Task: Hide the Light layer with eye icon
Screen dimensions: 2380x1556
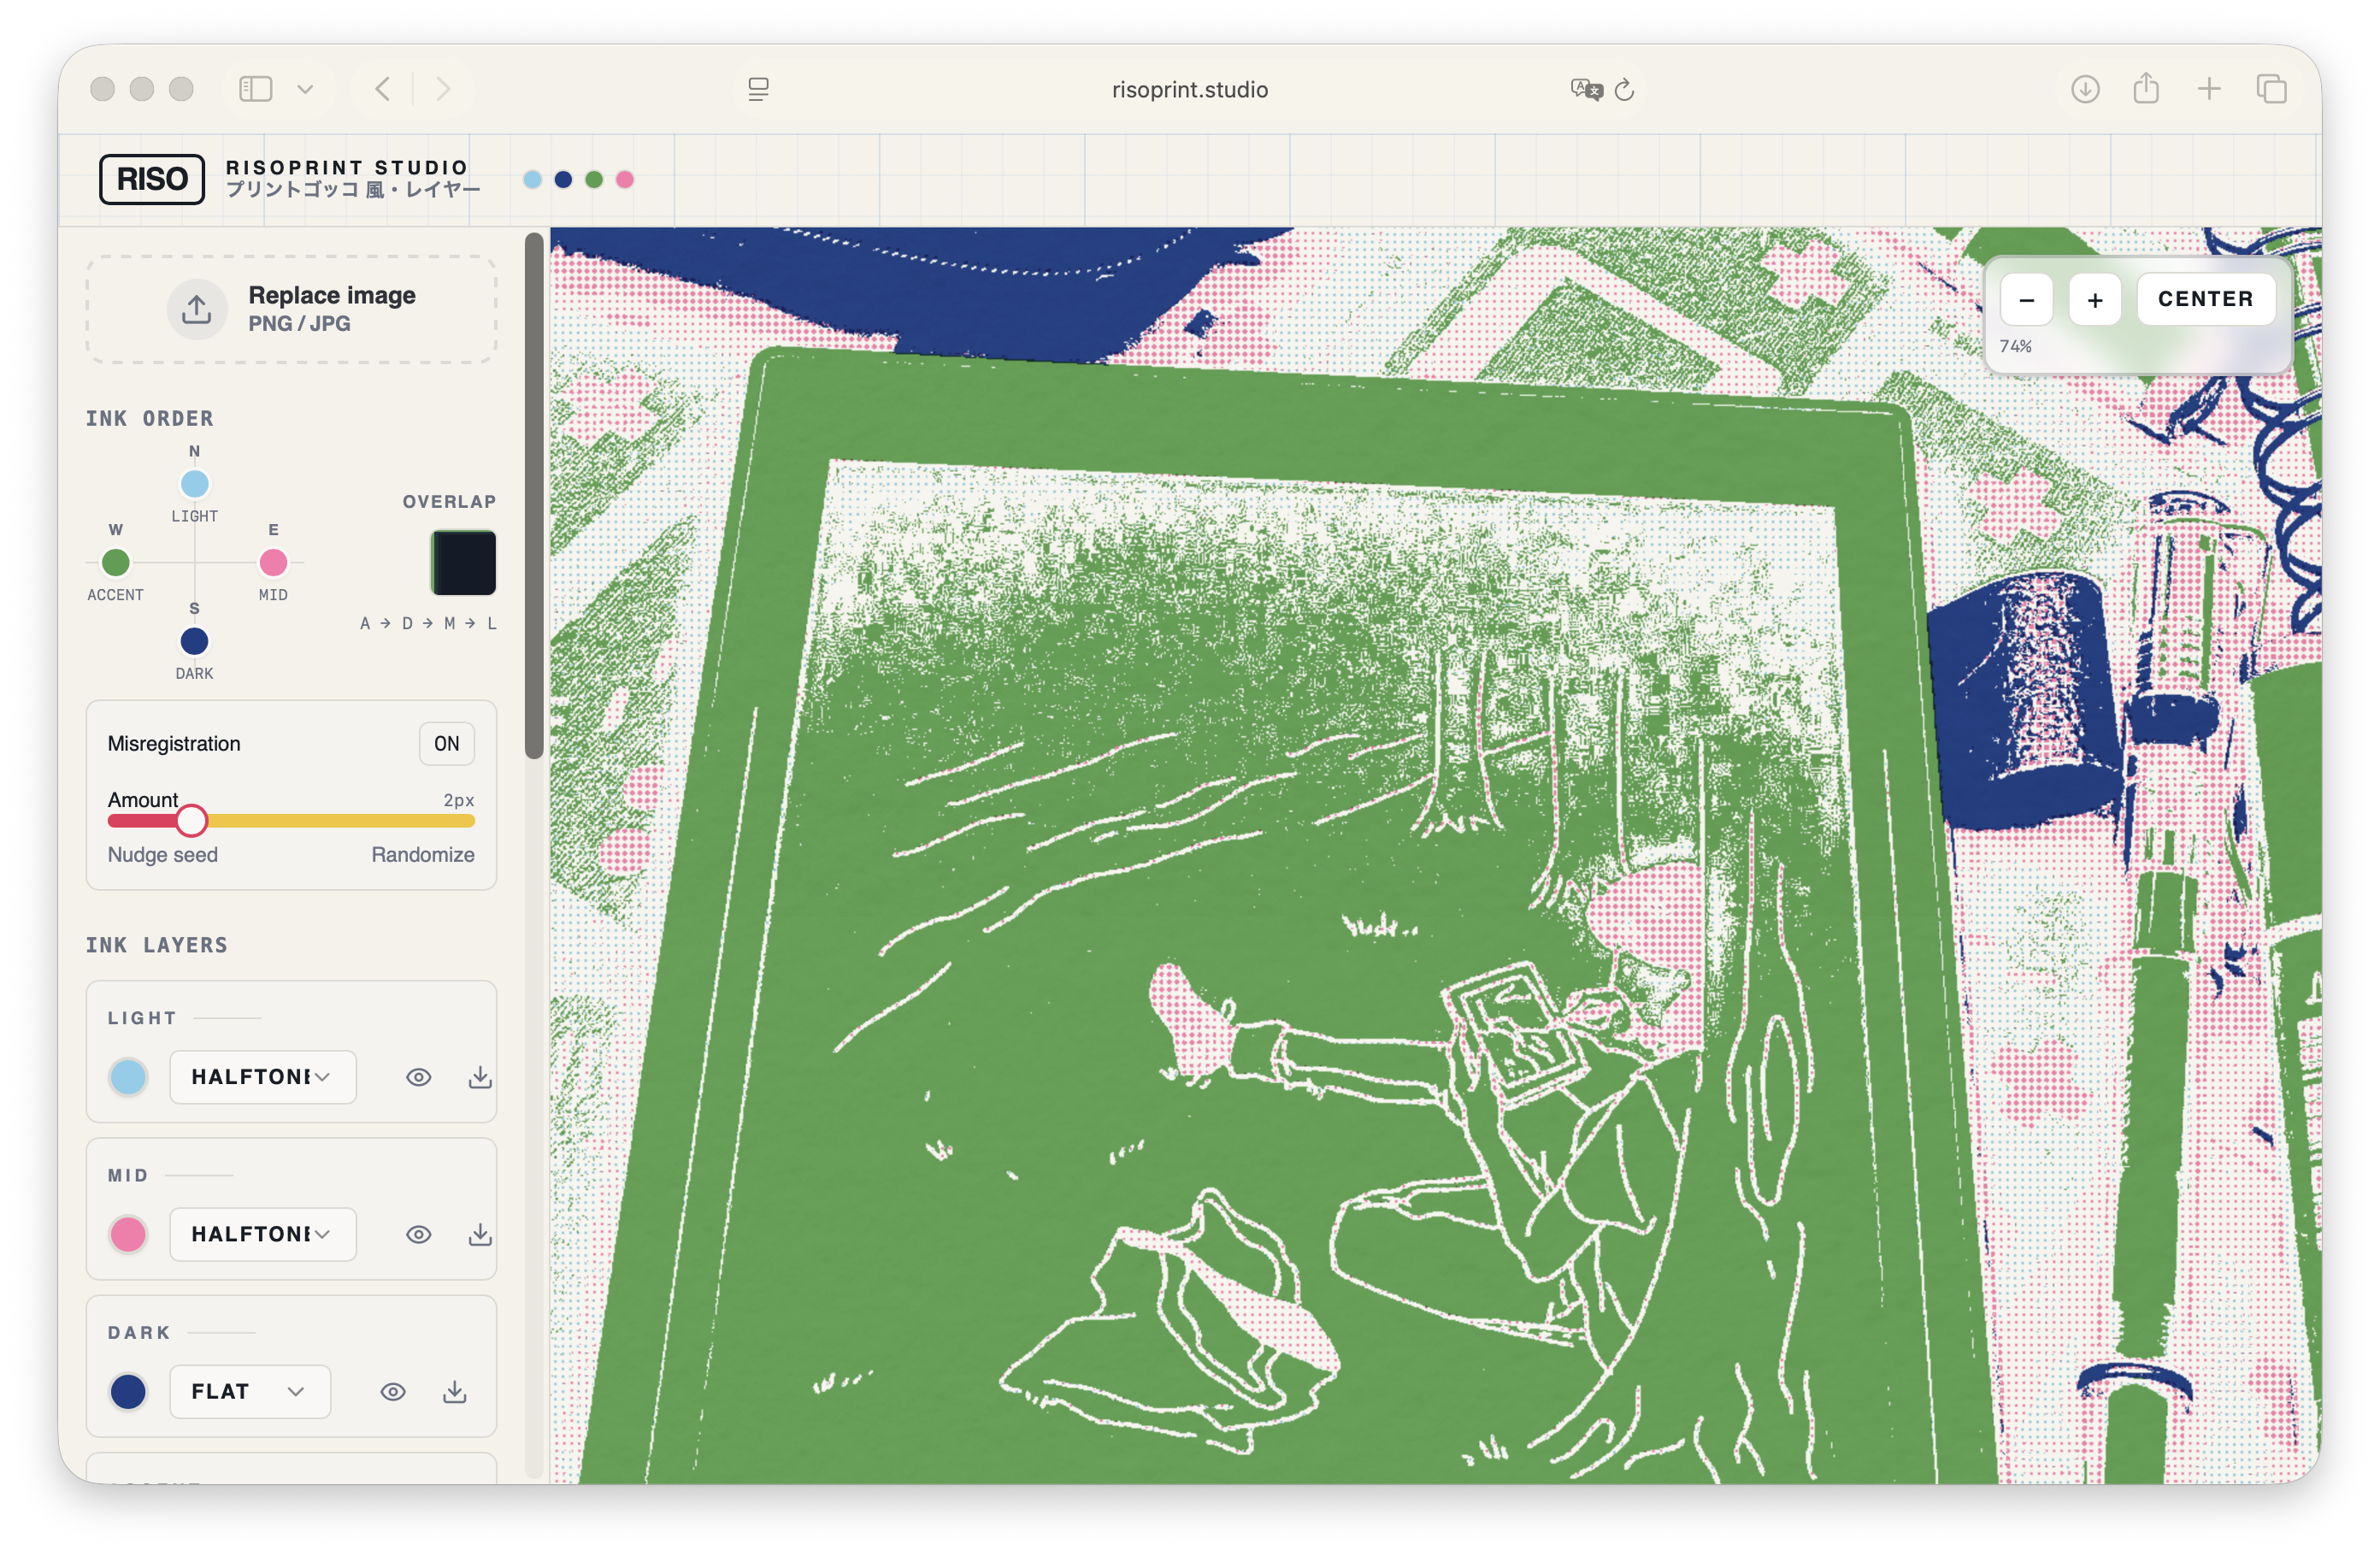Action: [419, 1077]
